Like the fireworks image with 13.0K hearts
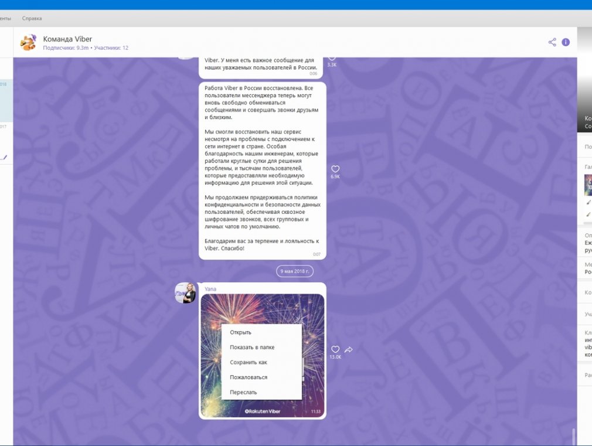Screen dimensions: 592x446 335,349
